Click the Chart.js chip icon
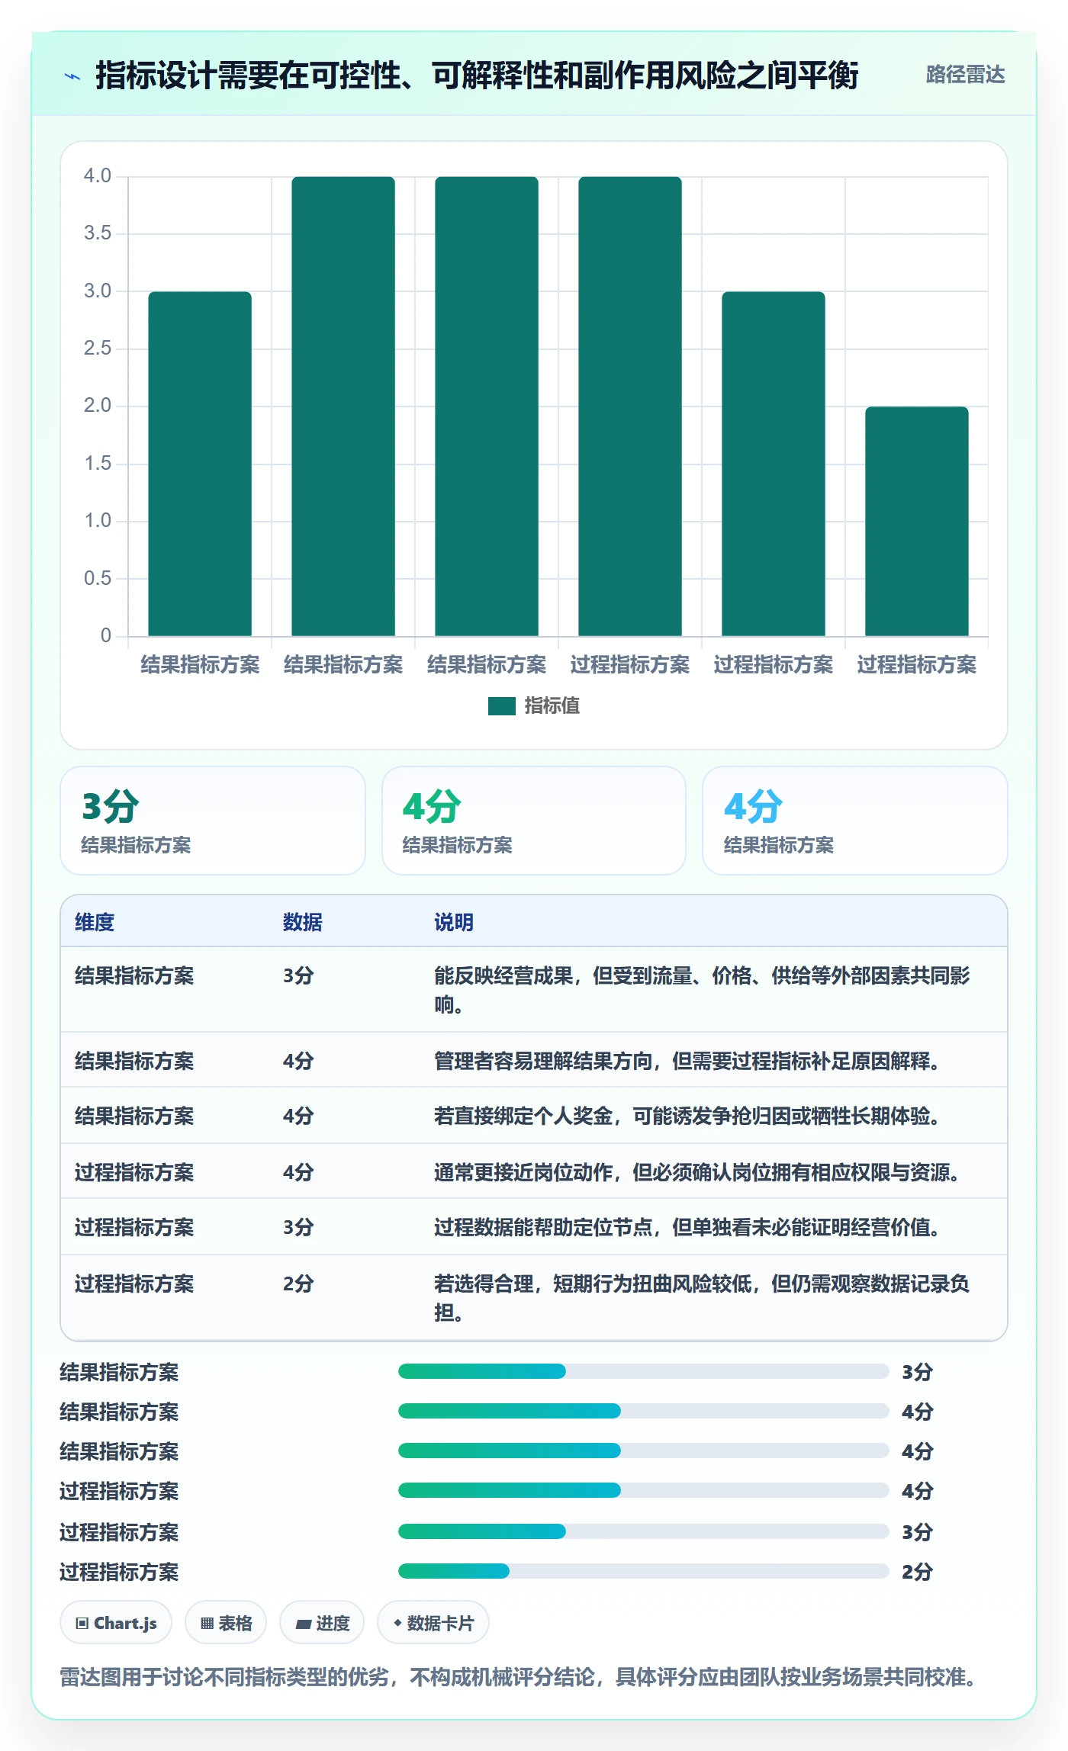The image size is (1068, 1751). [x=82, y=1623]
